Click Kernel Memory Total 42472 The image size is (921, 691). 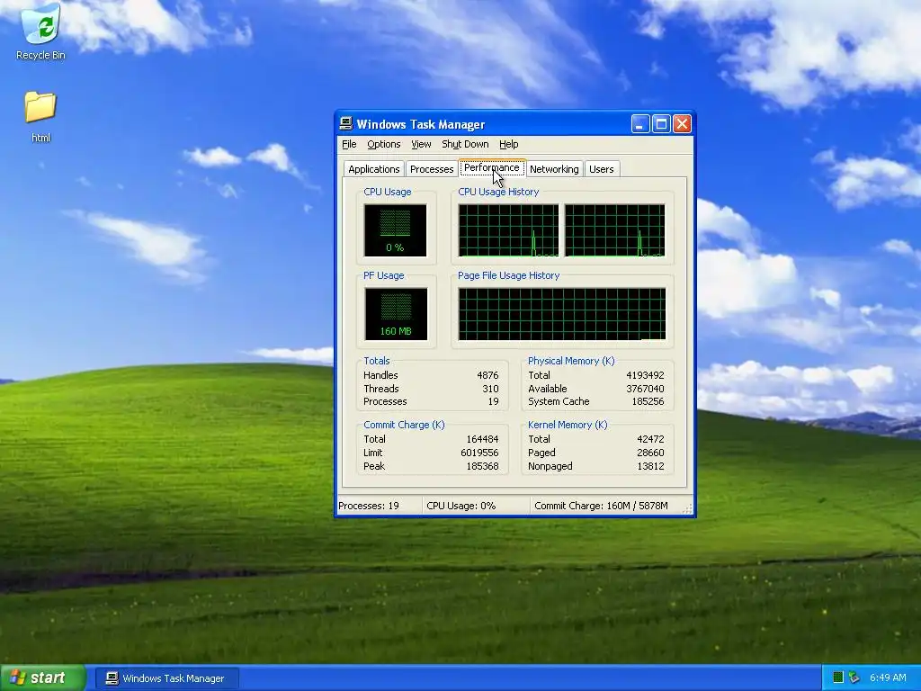click(x=650, y=439)
